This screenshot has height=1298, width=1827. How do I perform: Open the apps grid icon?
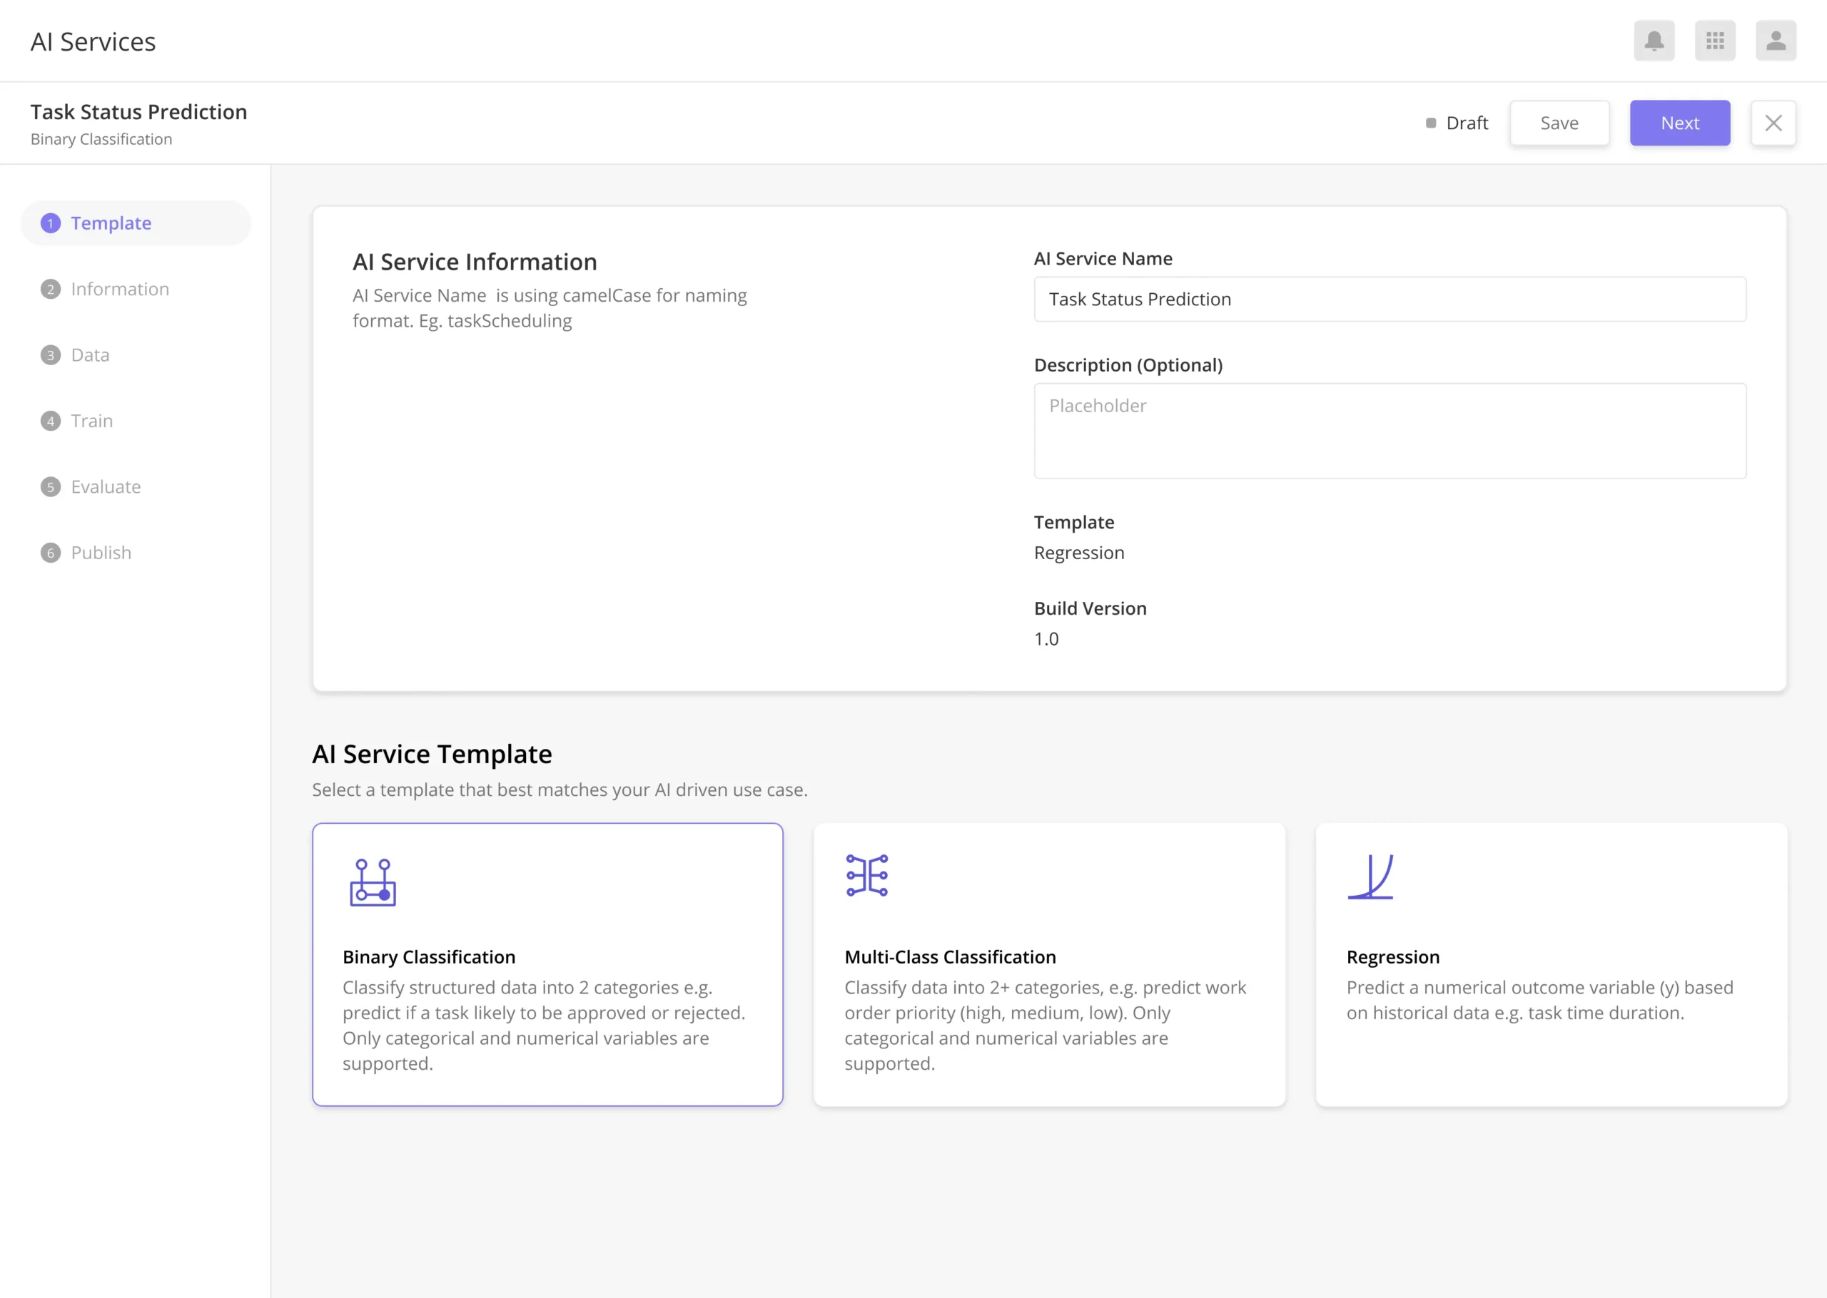point(1714,41)
